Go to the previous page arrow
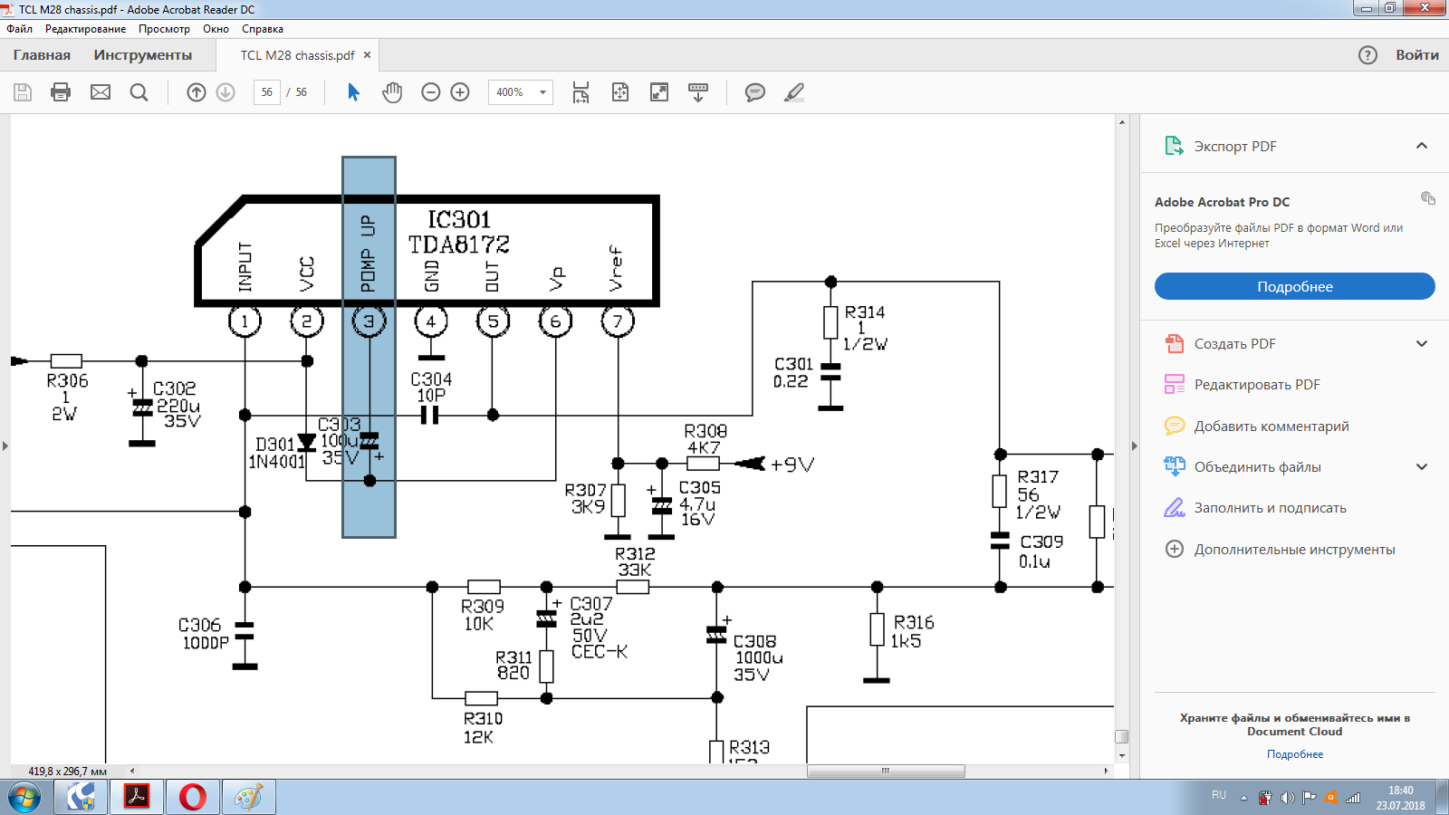The height and width of the screenshot is (815, 1449). (197, 92)
